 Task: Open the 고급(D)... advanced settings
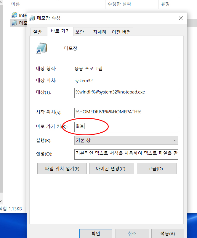157,169
